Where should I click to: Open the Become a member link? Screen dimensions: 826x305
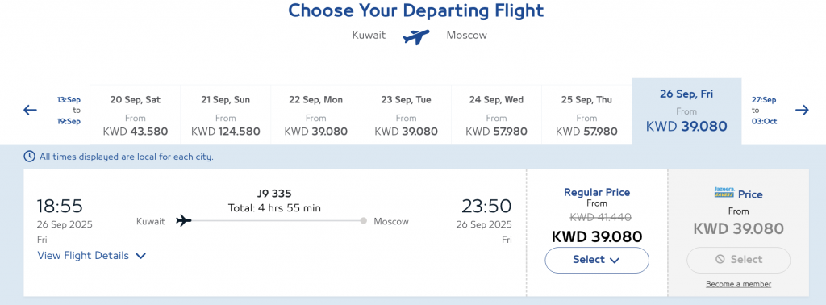point(739,284)
